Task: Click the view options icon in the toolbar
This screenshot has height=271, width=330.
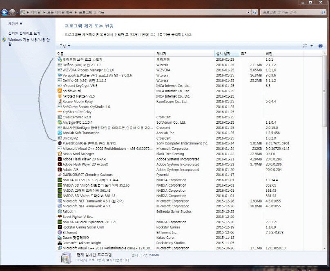Action: (x=305, y=46)
